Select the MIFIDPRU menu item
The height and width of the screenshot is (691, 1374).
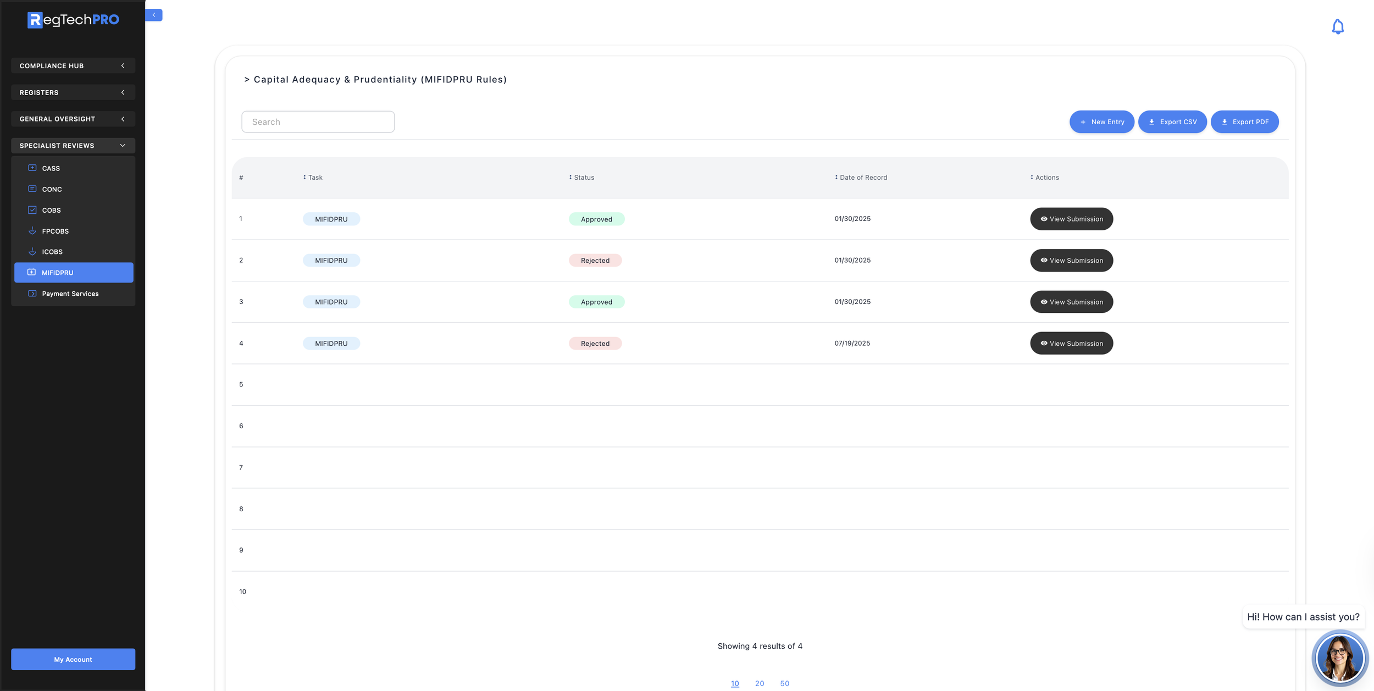(74, 273)
